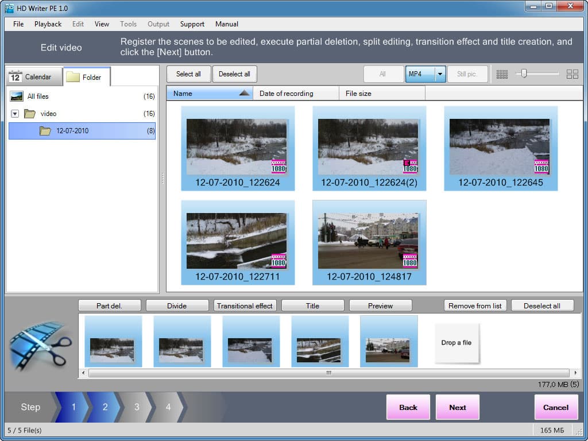Switch to the Calendar tab
Image resolution: width=588 pixels, height=441 pixels.
tap(34, 77)
